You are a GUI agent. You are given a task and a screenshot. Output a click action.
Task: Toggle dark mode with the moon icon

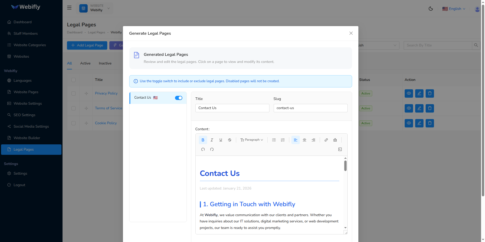431,9
